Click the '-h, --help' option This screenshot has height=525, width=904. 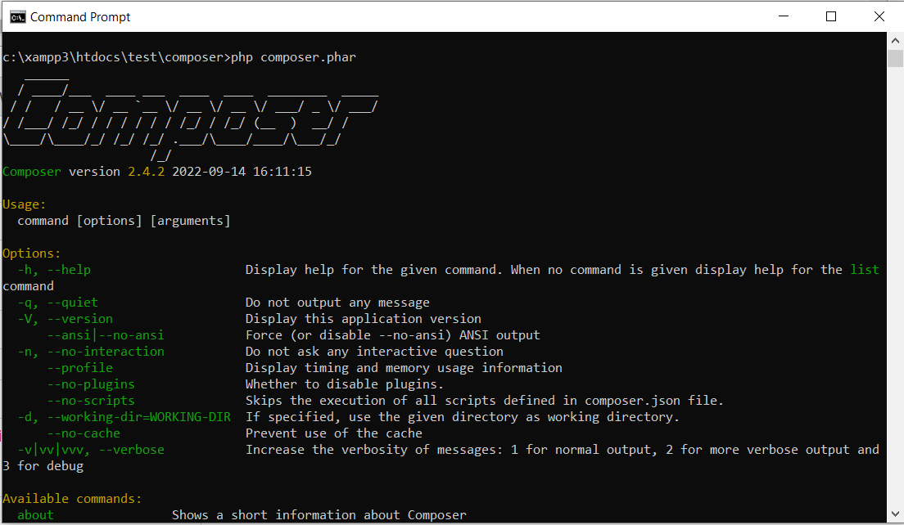[54, 270]
